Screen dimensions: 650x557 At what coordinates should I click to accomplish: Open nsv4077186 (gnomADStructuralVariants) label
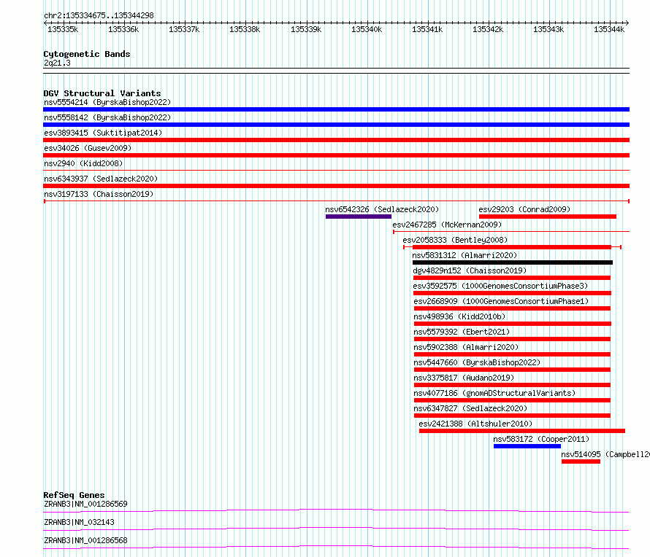pyautogui.click(x=494, y=393)
